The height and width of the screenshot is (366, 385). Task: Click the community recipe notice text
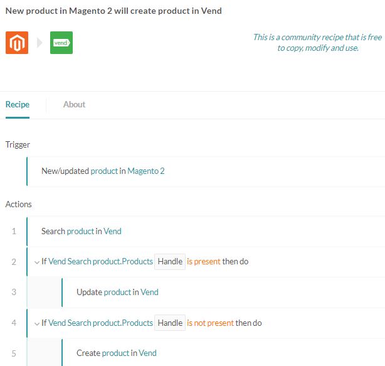(x=318, y=43)
